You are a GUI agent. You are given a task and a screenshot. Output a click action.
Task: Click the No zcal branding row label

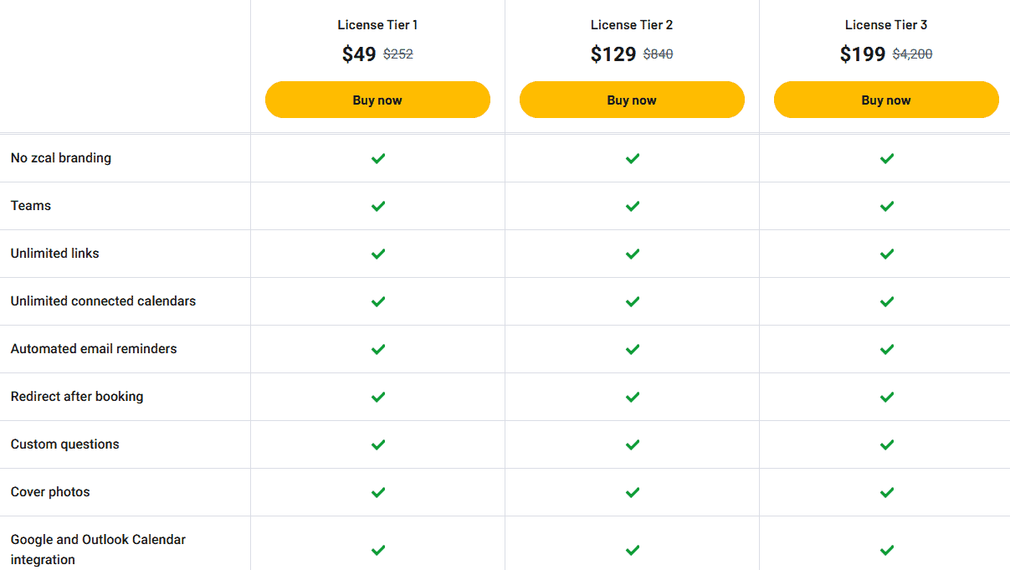(x=59, y=157)
